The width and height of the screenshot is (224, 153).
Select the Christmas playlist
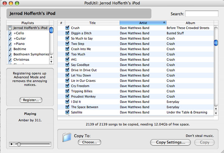[28, 60]
